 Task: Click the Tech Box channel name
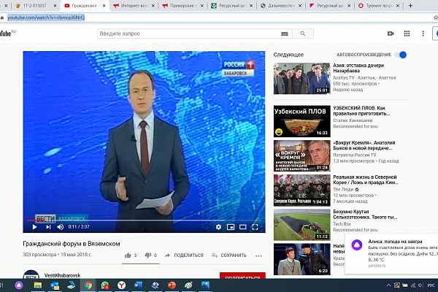pos(342,224)
